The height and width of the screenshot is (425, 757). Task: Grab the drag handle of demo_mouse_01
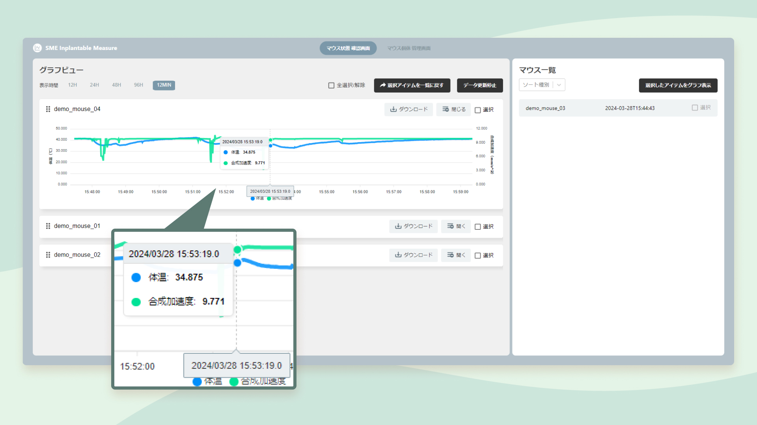coord(48,226)
